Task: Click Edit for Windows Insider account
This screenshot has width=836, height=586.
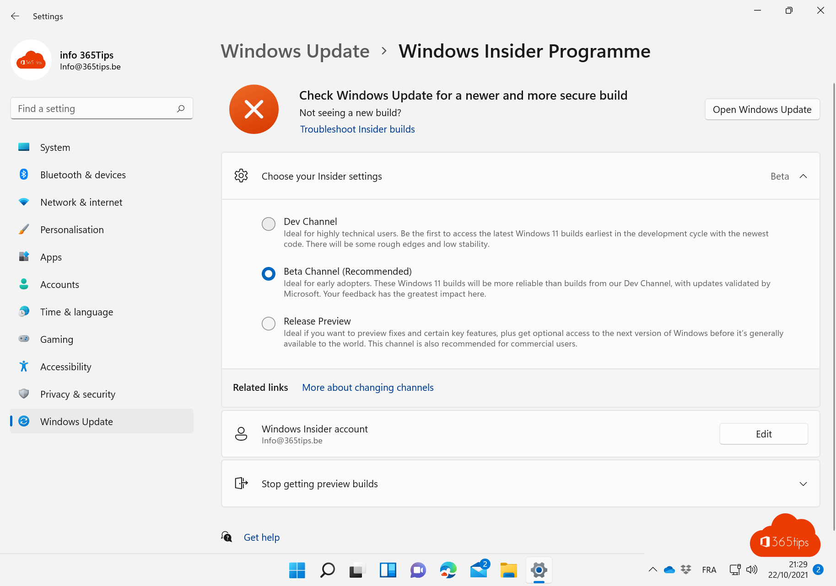Action: pos(764,434)
